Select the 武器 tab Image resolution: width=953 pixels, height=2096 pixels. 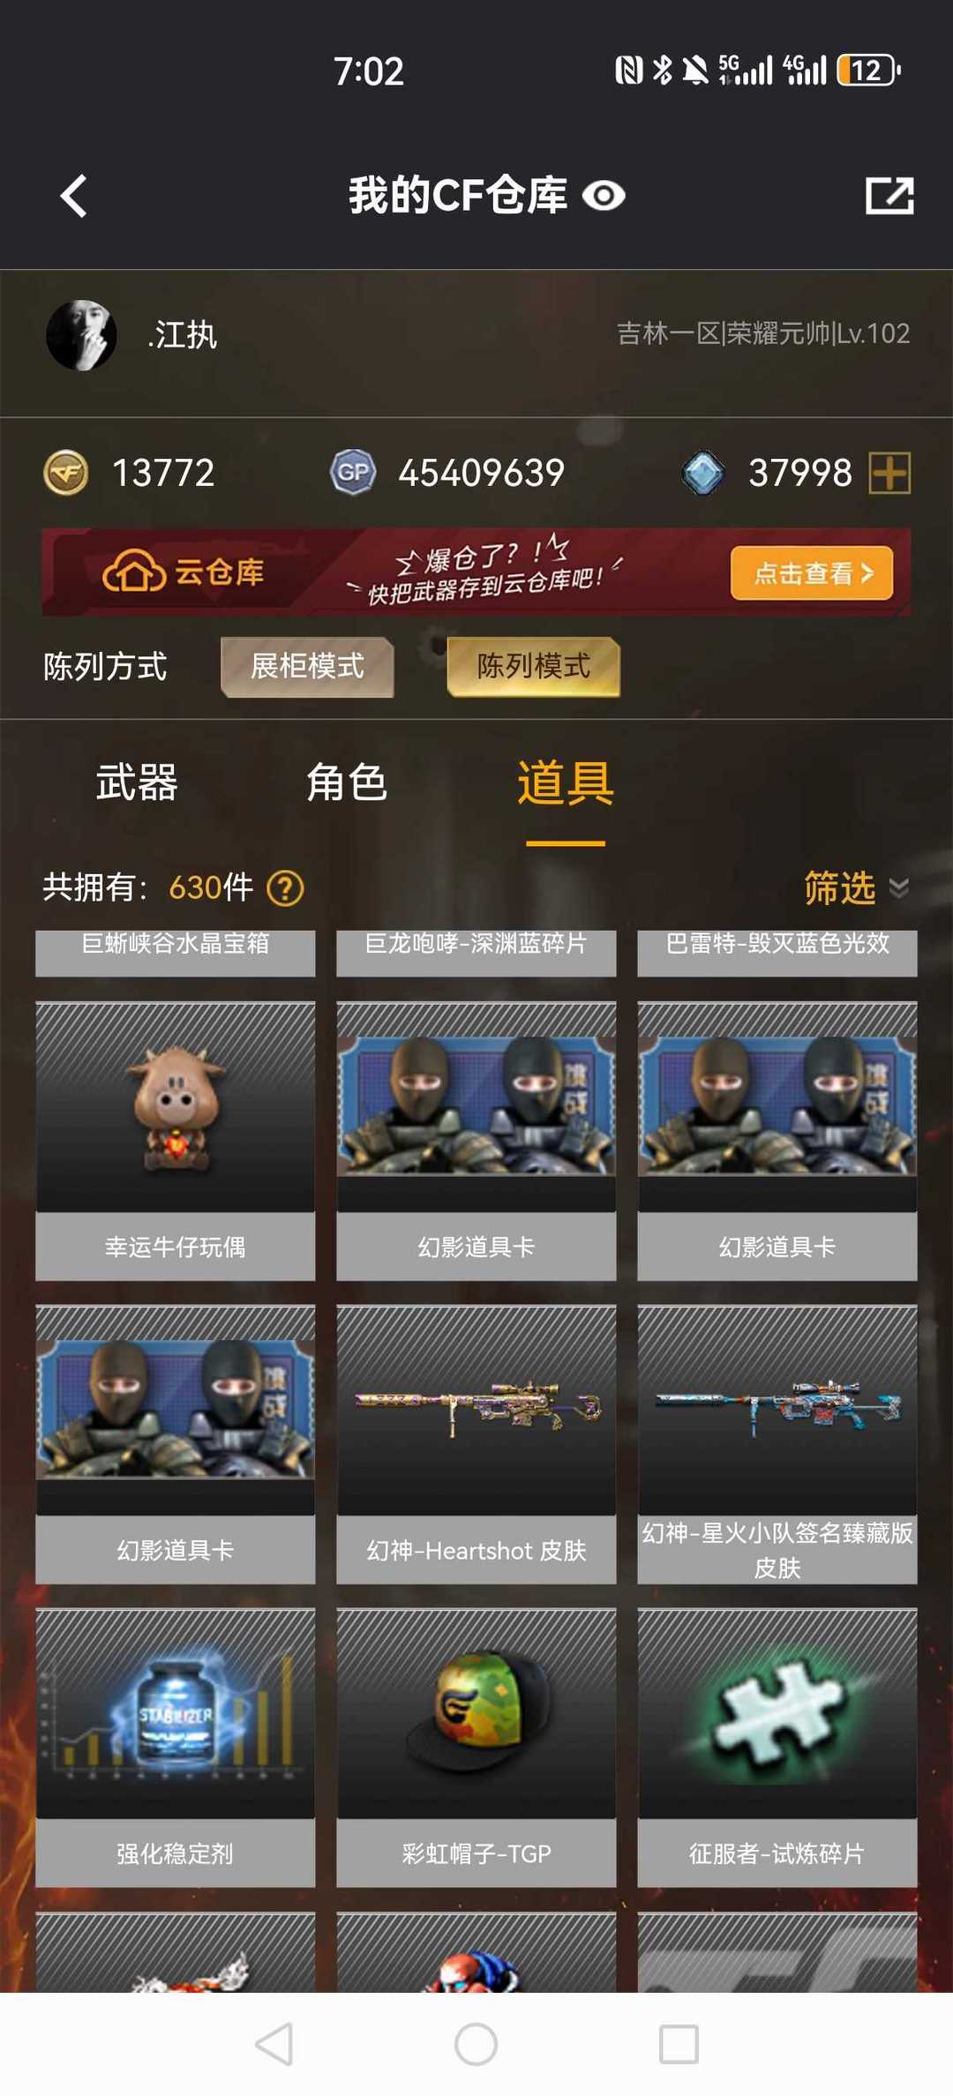[137, 782]
